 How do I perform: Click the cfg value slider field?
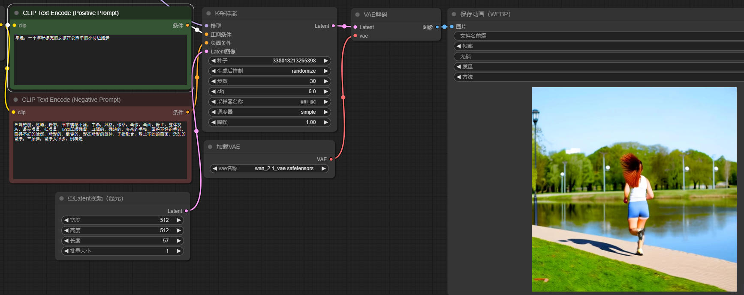point(269,91)
